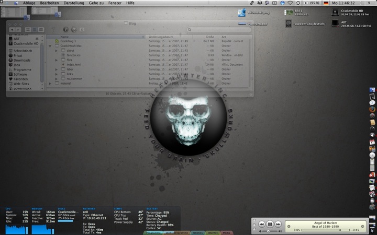Sort by the Änderungsdatum column header
377x235 pixels.
(x=170, y=37)
